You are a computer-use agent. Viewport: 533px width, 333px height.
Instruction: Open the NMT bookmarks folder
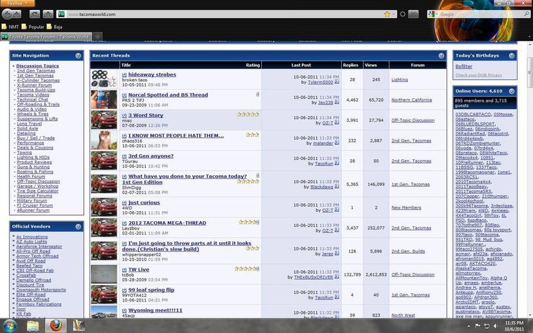10,27
